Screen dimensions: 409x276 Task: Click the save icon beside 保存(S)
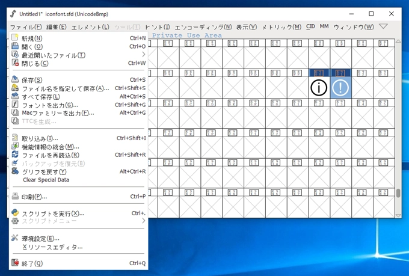15,79
